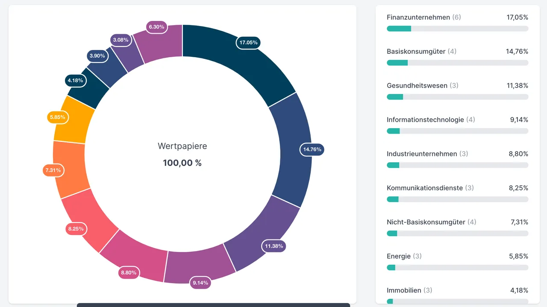Click the Nicht-Basiskonsumgüter sector label
The height and width of the screenshot is (307, 547).
pos(426,222)
